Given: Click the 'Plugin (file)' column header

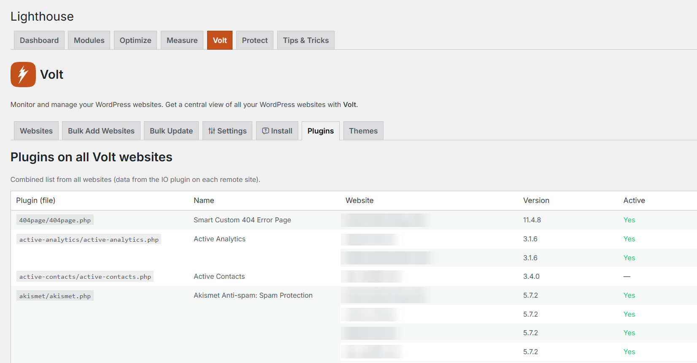Looking at the screenshot, I should coord(36,200).
